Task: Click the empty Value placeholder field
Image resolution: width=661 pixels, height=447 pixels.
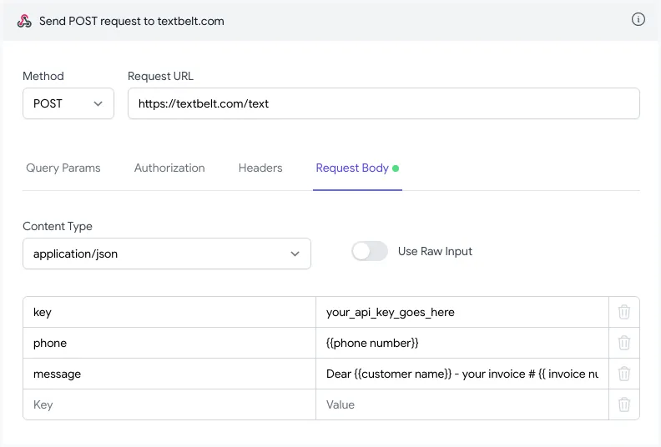Action: 462,404
